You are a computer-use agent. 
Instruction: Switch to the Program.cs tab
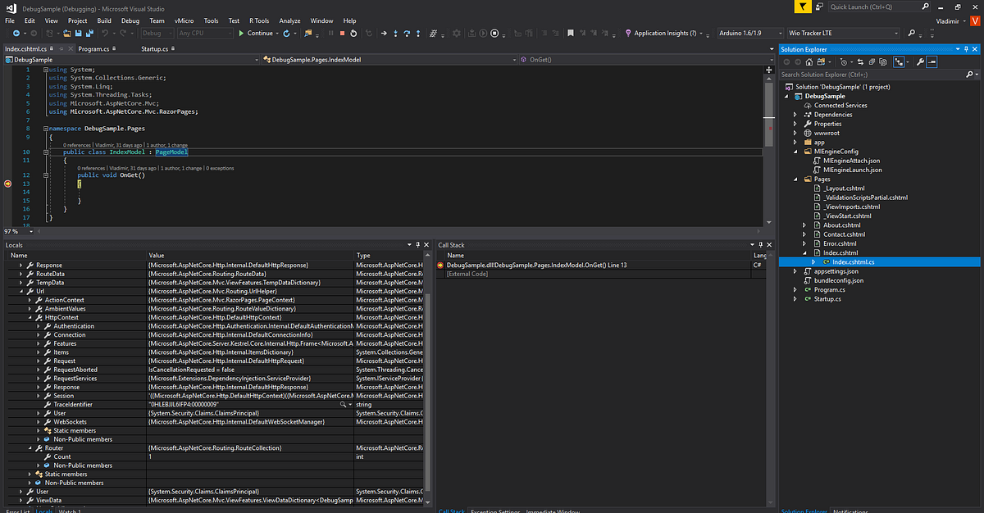click(x=94, y=49)
